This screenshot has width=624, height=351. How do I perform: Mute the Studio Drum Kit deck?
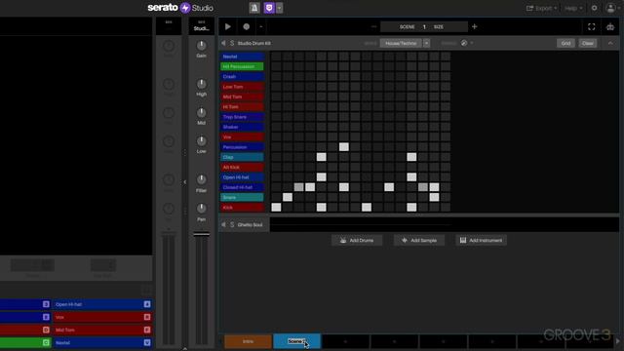223,43
